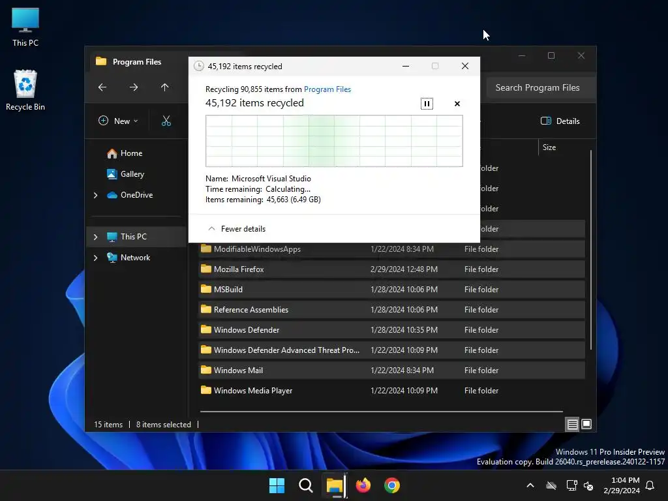Click the 8 items selected status text
Image resolution: width=668 pixels, height=501 pixels.
click(164, 425)
